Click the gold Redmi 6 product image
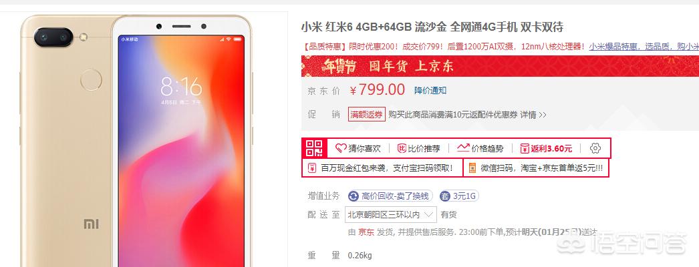The height and width of the screenshot is (267, 699). [136, 142]
